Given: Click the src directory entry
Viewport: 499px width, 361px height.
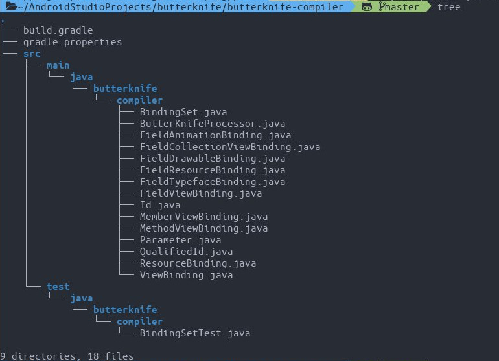Looking at the screenshot, I should coord(32,54).
